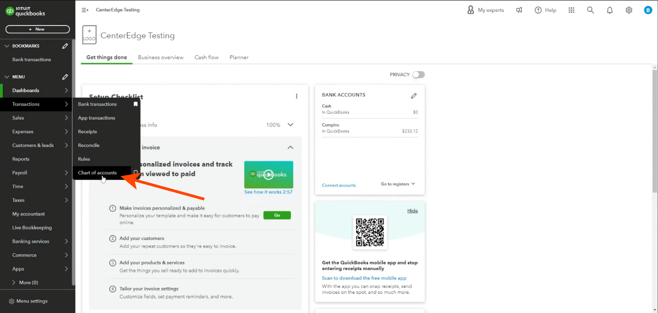Open Receipts from the submenu
This screenshot has width=658, height=313.
tap(87, 132)
